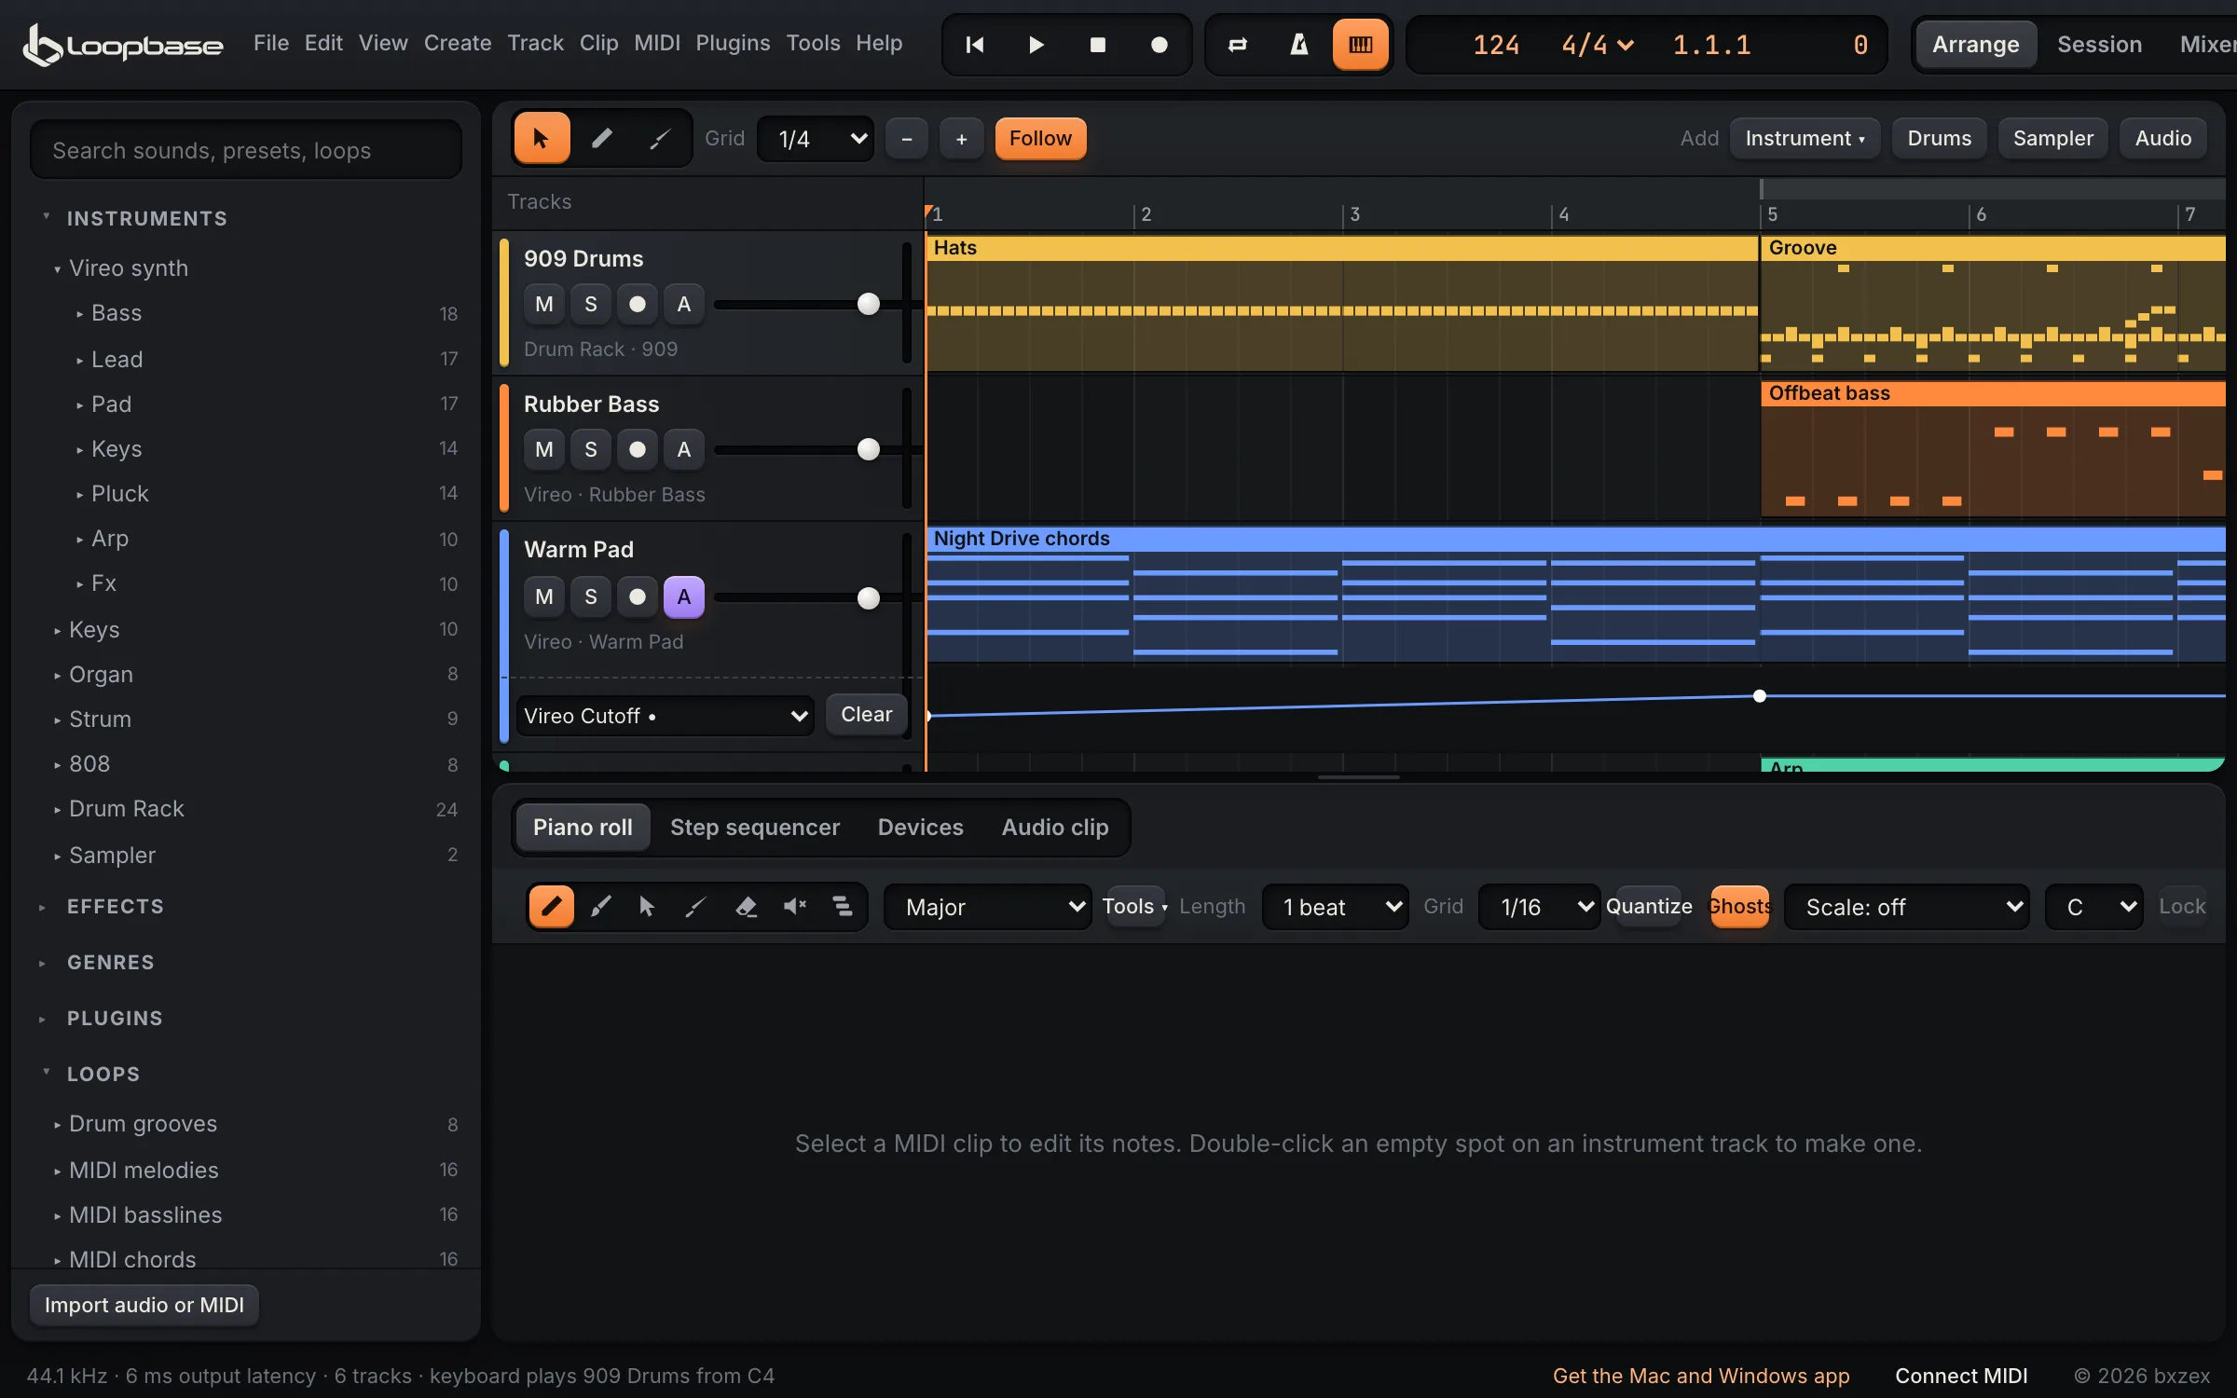Open the Scale: off dropdown

[1907, 907]
